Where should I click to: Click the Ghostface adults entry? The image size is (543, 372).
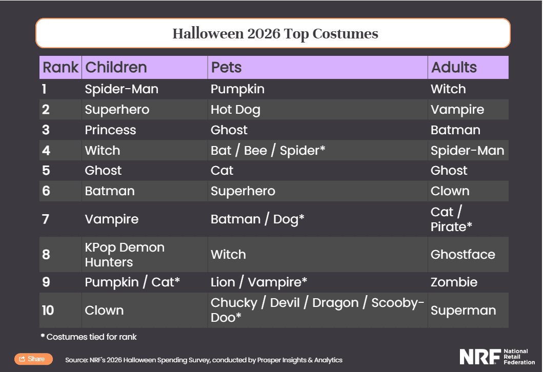tap(462, 255)
